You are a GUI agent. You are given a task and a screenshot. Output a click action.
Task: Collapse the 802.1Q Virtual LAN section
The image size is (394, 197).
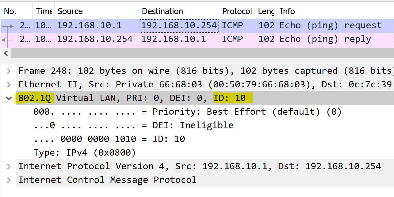9,98
